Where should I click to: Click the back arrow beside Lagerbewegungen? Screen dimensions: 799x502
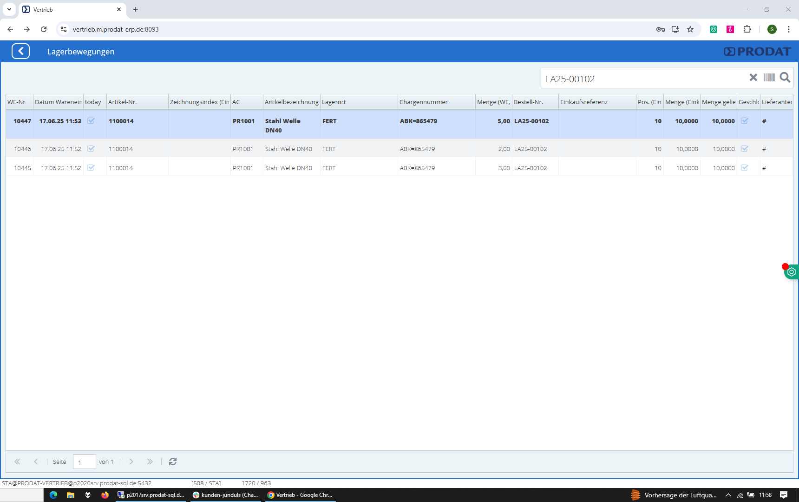click(21, 51)
